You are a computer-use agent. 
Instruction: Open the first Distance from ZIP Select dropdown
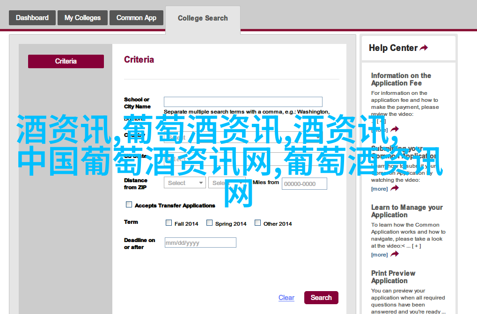tap(184, 183)
